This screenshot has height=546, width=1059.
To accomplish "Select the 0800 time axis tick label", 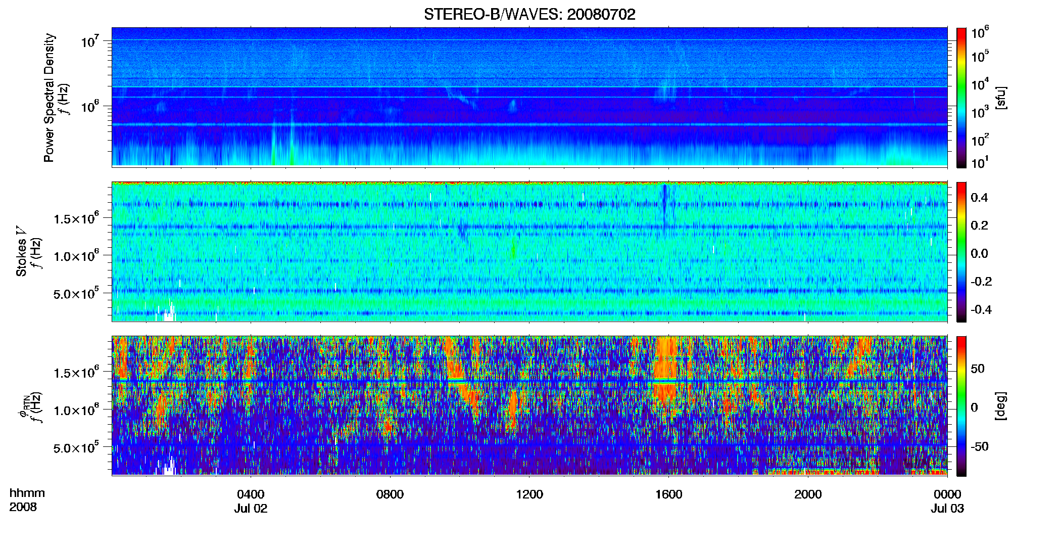I will click(390, 494).
